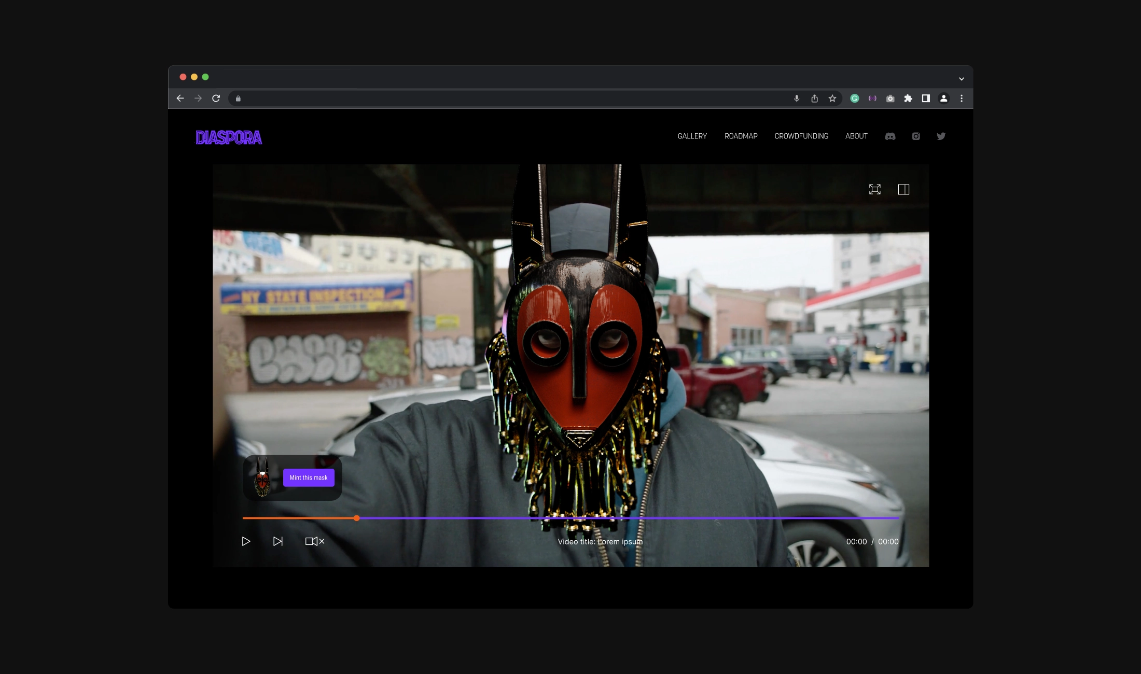
Task: Open the Instagram link
Action: 916,136
